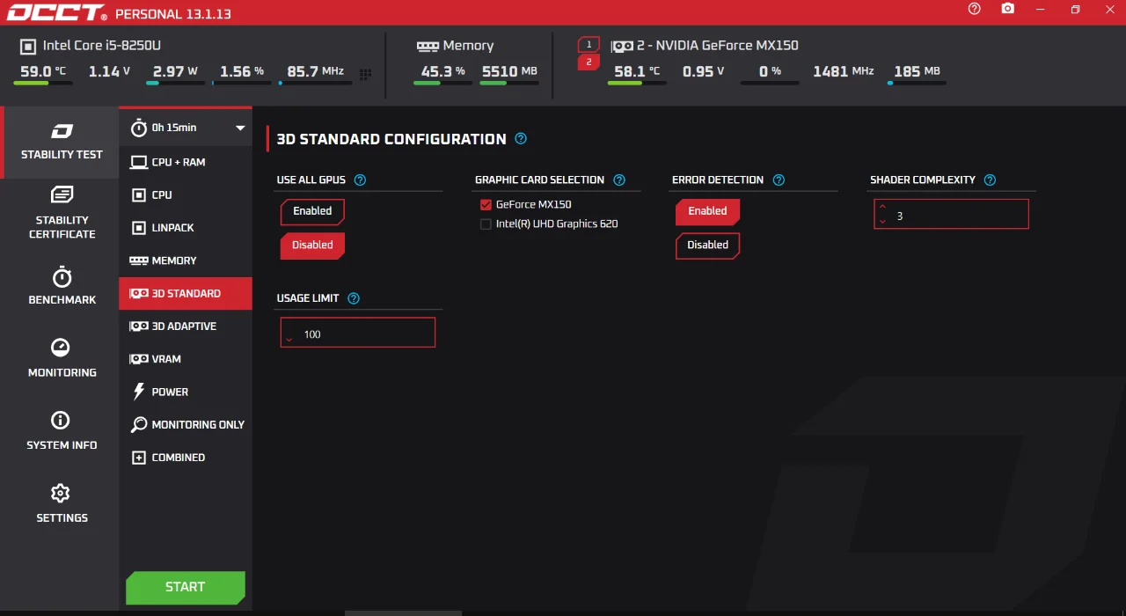Show help for Shader Complexity
This screenshot has height=616, width=1126.
point(990,180)
